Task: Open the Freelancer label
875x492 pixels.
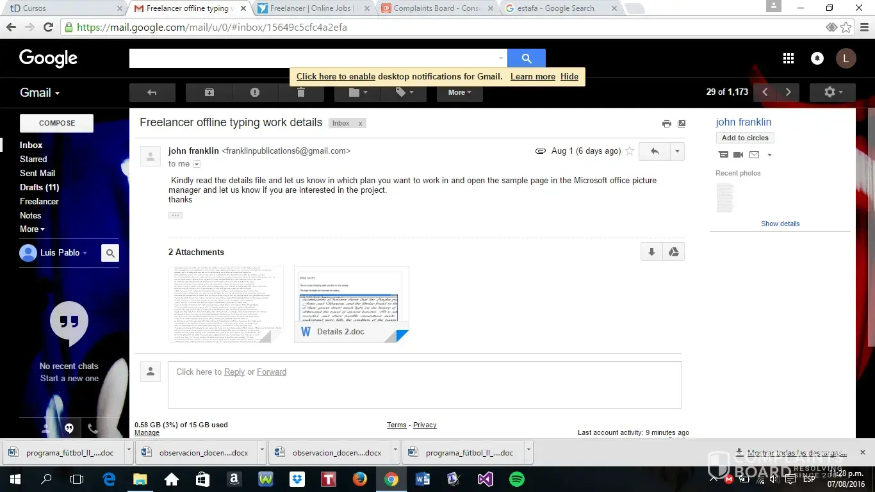Action: [x=39, y=201]
